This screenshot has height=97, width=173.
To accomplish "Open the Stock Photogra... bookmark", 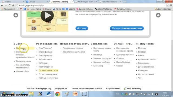I will tap(104, 9).
